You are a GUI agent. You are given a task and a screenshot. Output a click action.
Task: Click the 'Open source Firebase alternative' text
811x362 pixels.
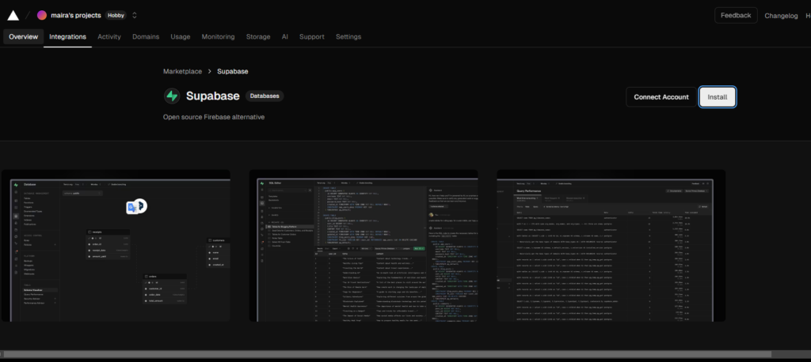coord(214,117)
